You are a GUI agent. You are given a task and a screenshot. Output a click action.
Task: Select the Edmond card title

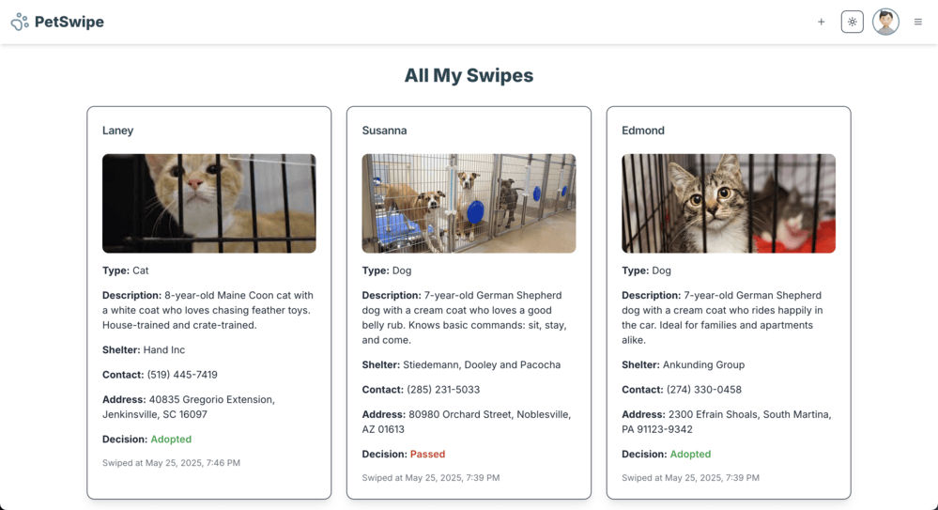click(643, 131)
